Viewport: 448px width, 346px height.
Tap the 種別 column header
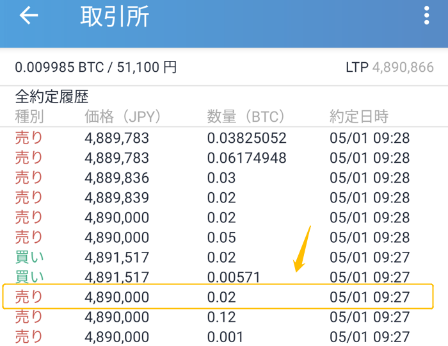(29, 117)
